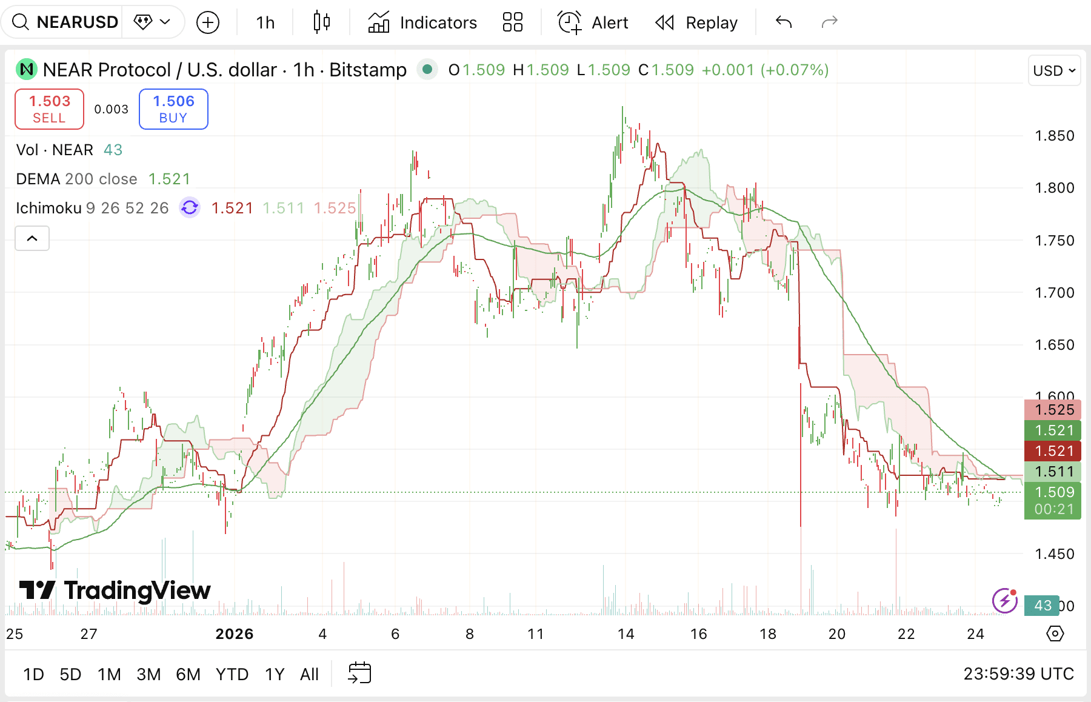Click the 1.506 BUY button
This screenshot has height=702, width=1091.
173,109
